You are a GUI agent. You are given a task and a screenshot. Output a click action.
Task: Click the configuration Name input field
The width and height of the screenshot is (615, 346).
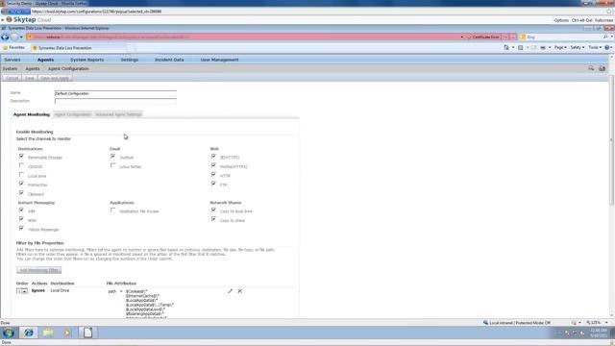pyautogui.click(x=115, y=94)
